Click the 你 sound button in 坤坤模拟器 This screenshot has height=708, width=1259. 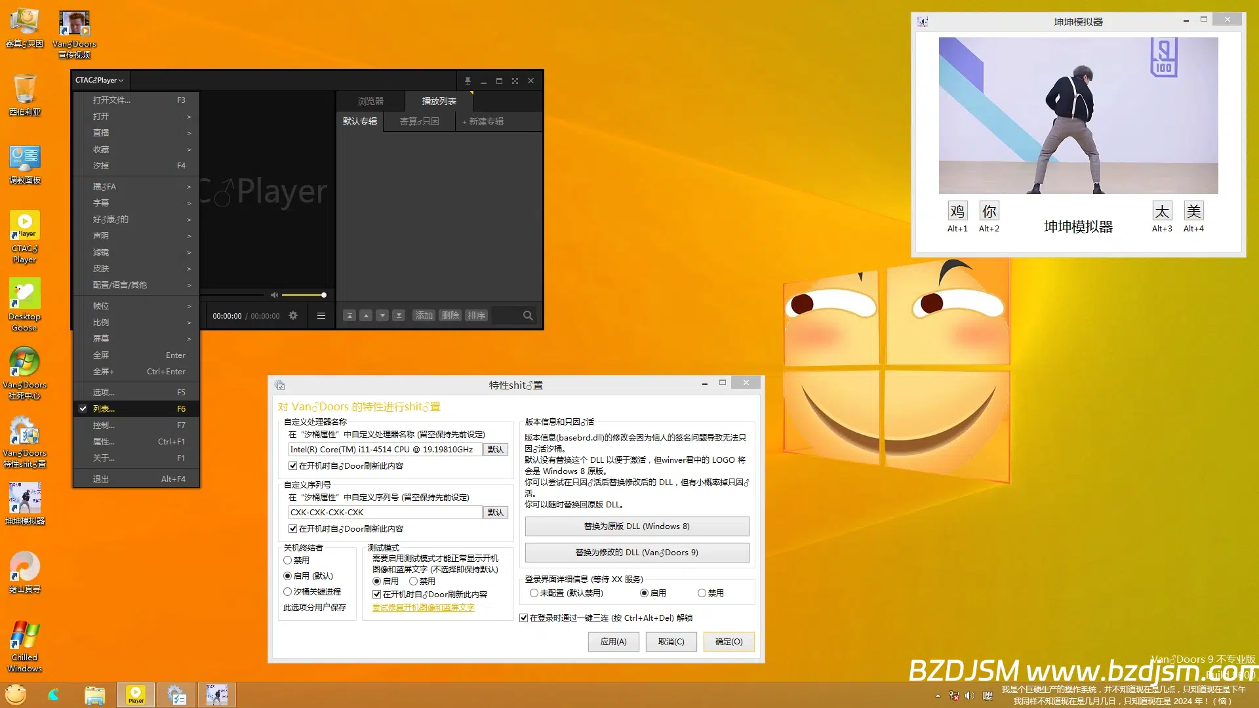pyautogui.click(x=989, y=211)
